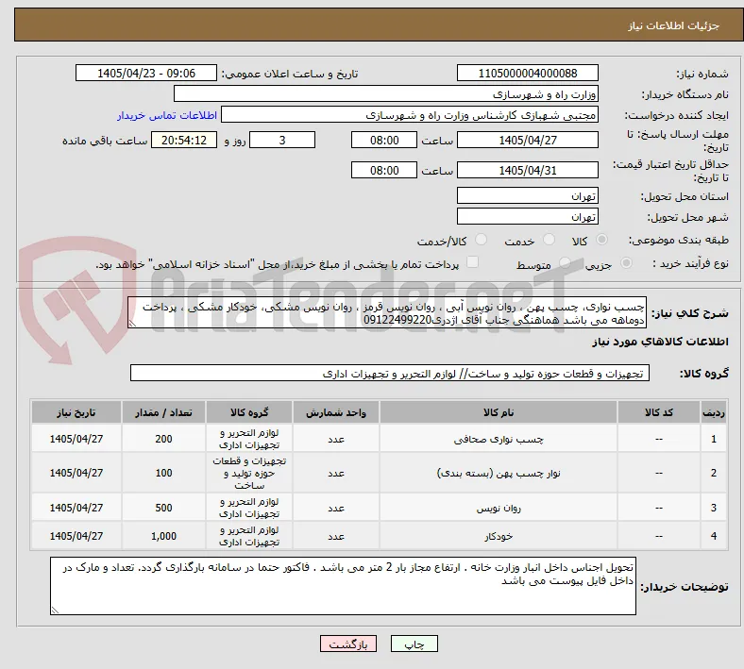Image resolution: width=744 pixels, height=669 pixels.
Task: Select the روان نویس item name
Action: 499,508
